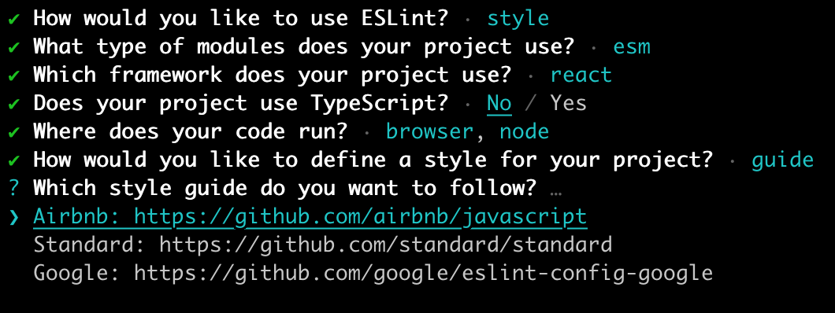Screen dimensions: 835x313
Task: Pick the Google eslint-config-google option
Action: pyautogui.click(x=373, y=273)
